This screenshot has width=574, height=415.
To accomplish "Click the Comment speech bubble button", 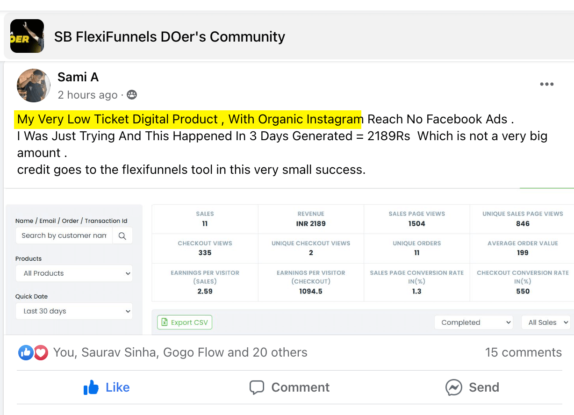I will click(289, 387).
